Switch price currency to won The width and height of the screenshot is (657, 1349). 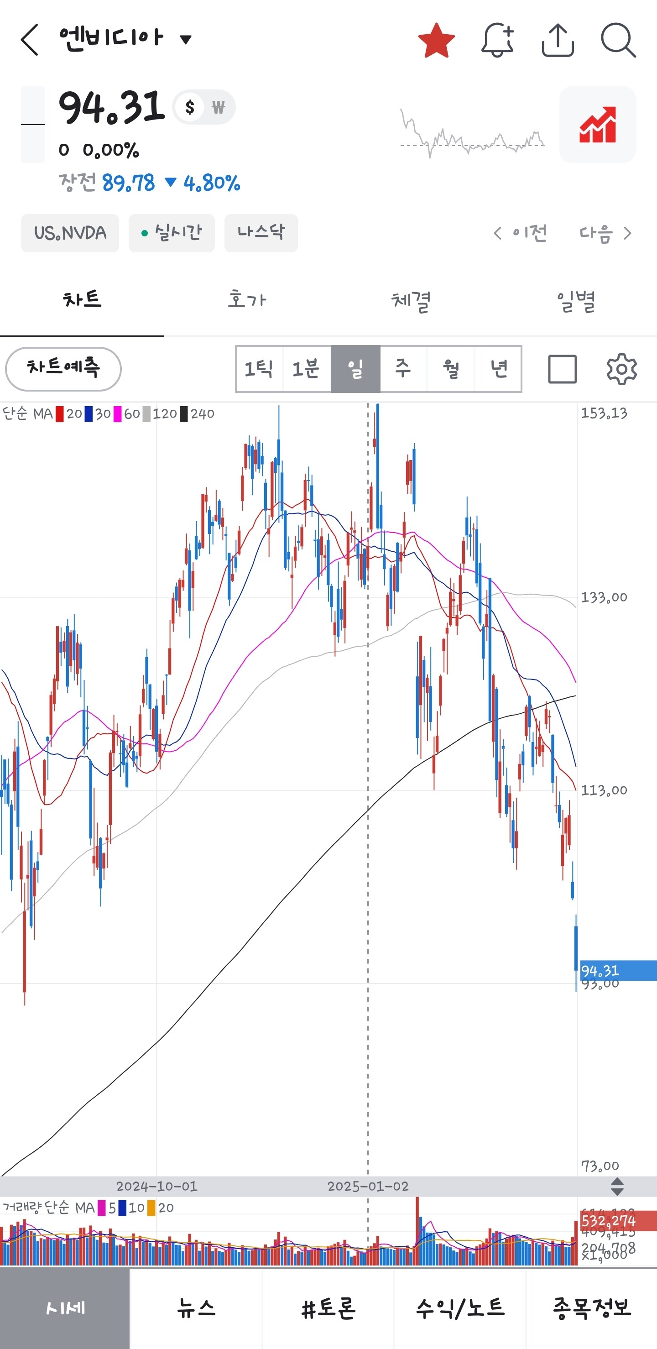(x=218, y=107)
